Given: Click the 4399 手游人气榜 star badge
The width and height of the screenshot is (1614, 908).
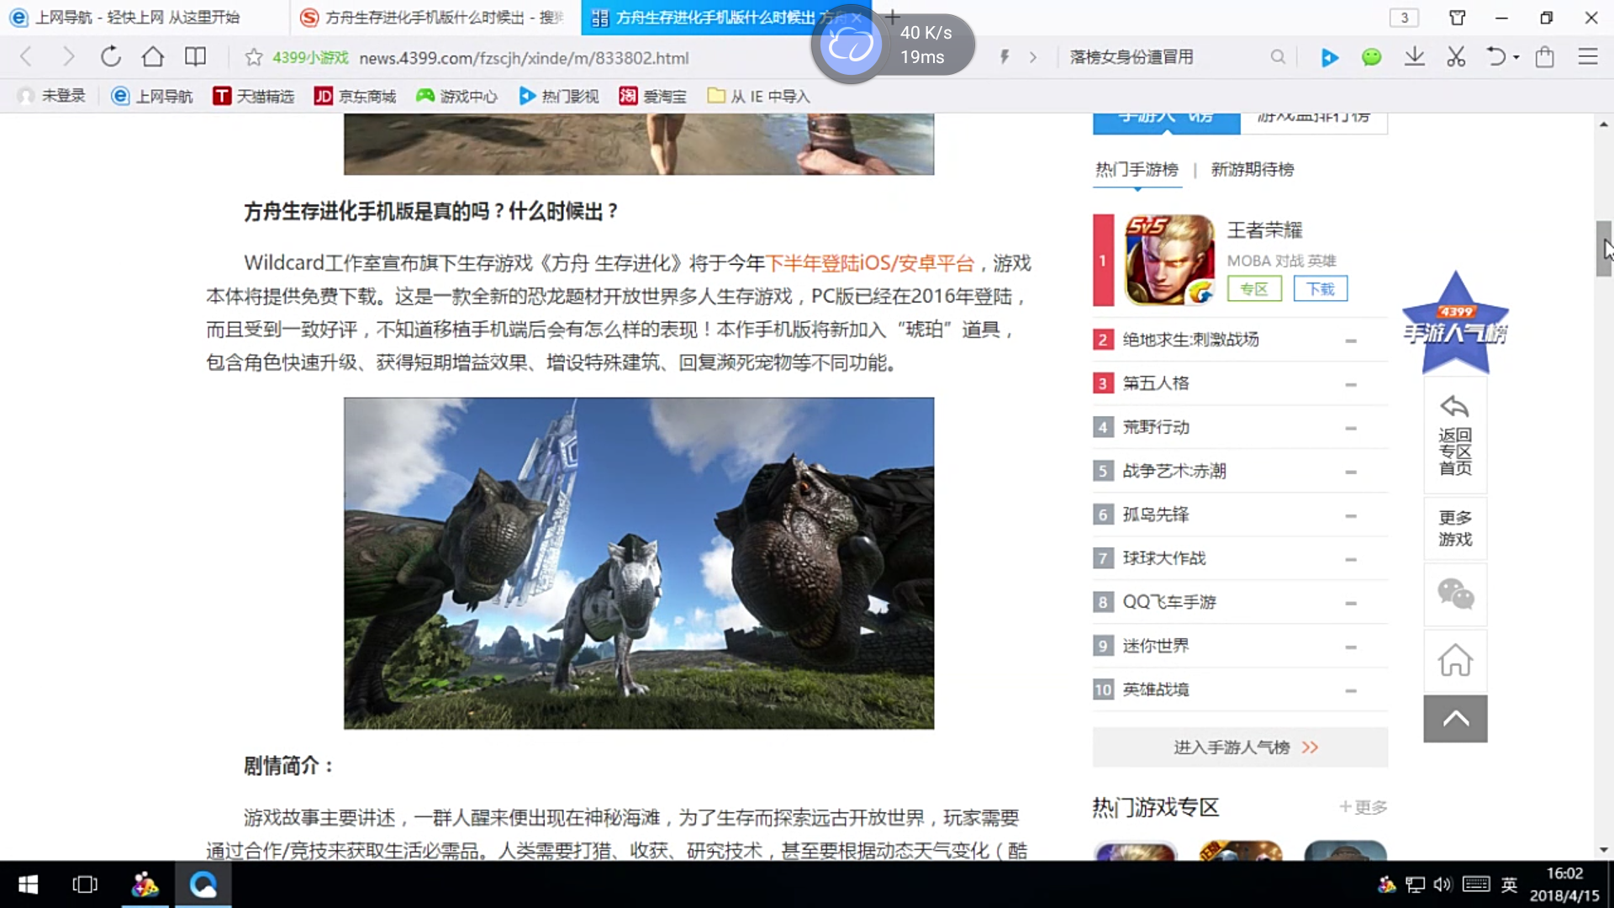Looking at the screenshot, I should pyautogui.click(x=1455, y=325).
